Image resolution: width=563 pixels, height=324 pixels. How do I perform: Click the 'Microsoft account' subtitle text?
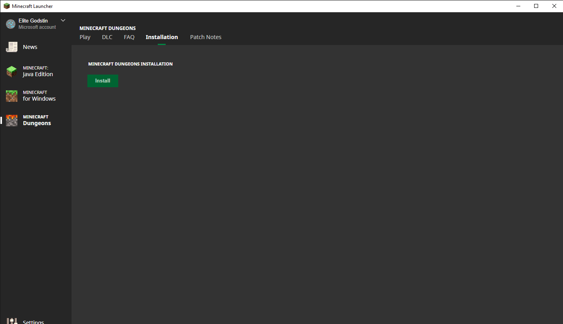[x=37, y=27]
